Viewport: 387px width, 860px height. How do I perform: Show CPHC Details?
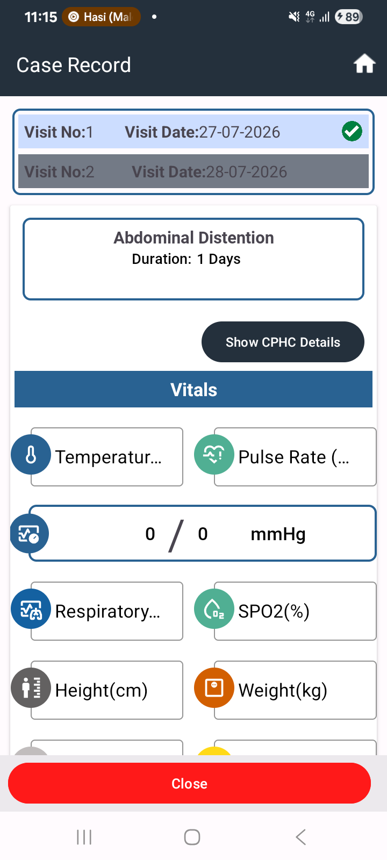(x=283, y=342)
